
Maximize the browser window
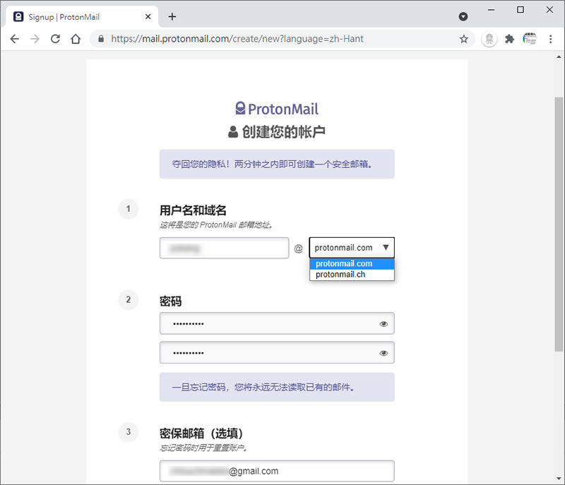[x=521, y=10]
